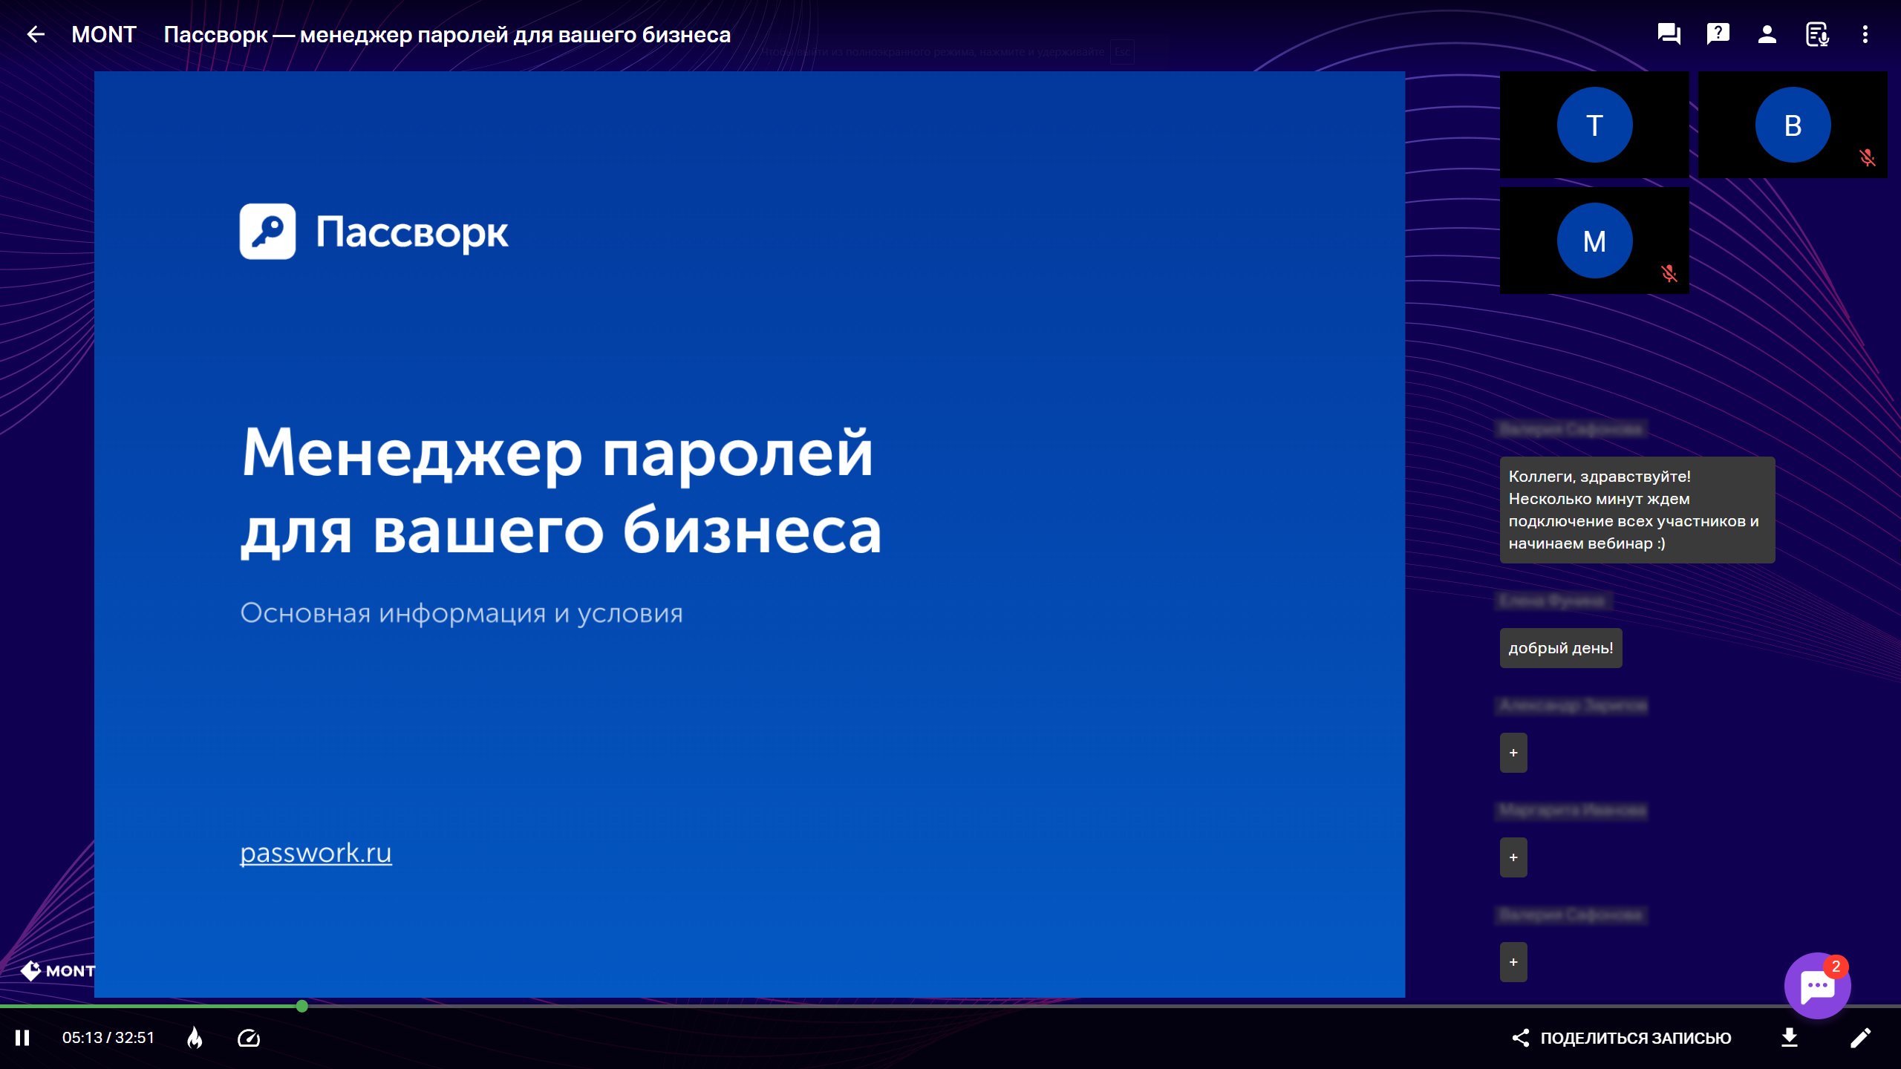Click the green playback position marker

click(x=302, y=1006)
